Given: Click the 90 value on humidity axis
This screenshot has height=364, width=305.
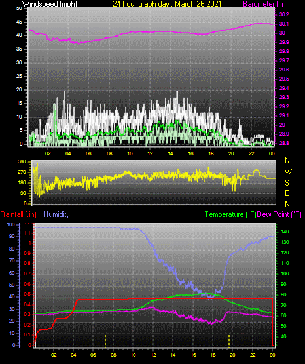Looking at the screenshot, I should pyautogui.click(x=12, y=236).
